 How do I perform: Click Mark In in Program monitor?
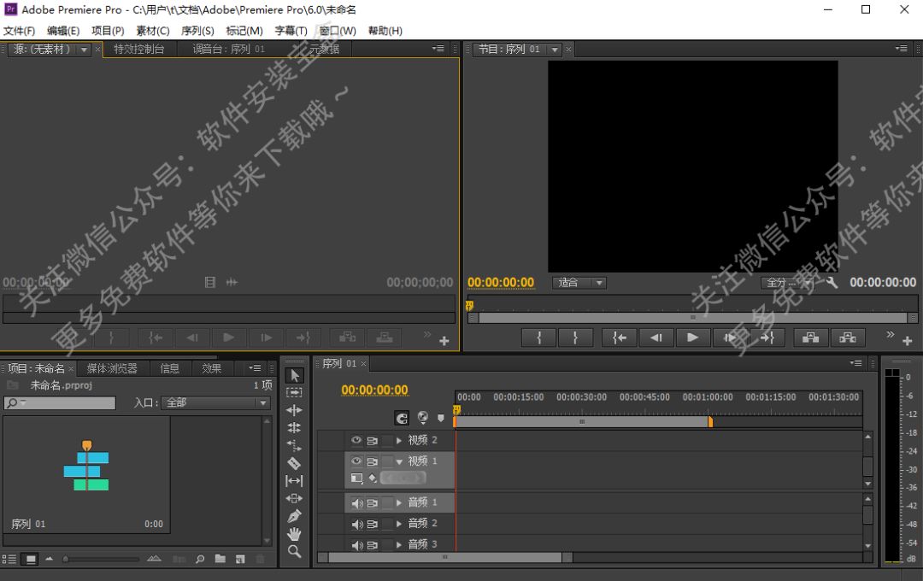538,337
